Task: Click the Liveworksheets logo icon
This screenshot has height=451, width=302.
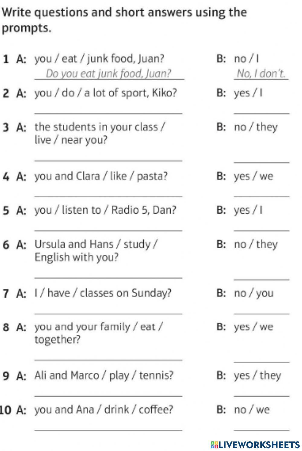Action: (x=214, y=444)
